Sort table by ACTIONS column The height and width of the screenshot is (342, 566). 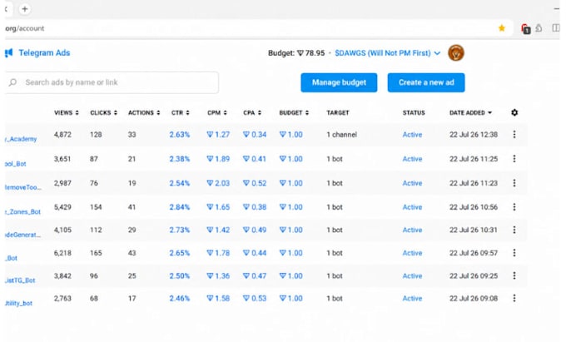[x=144, y=112]
